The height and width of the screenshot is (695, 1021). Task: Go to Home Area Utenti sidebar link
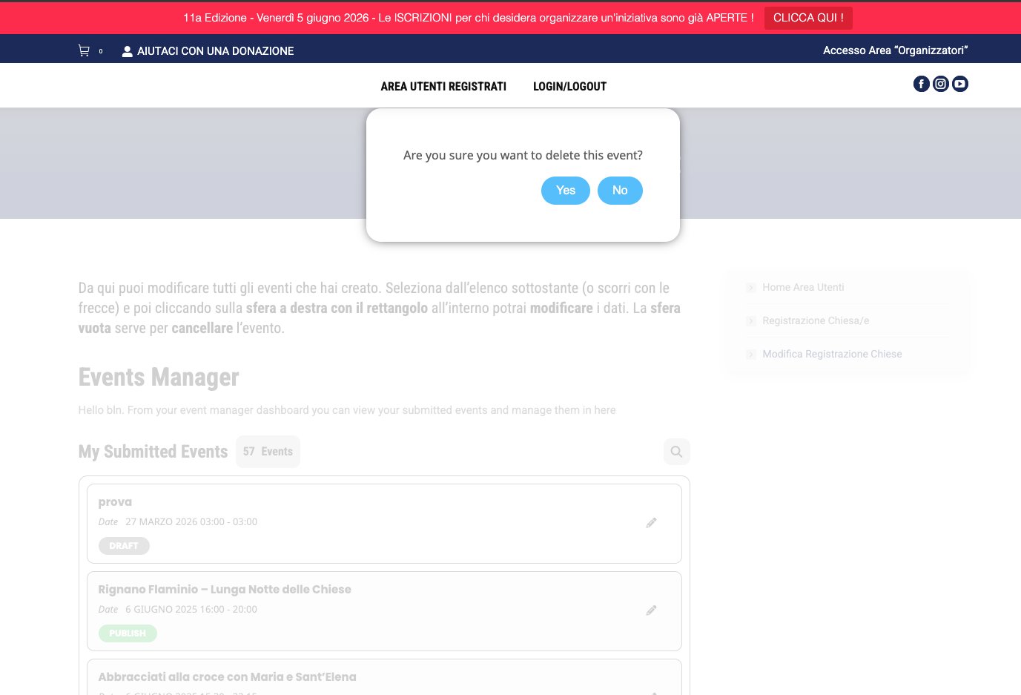tap(803, 287)
